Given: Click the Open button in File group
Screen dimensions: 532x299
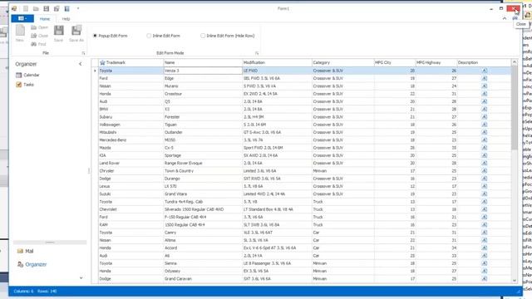Looking at the screenshot, I should (x=39, y=27).
